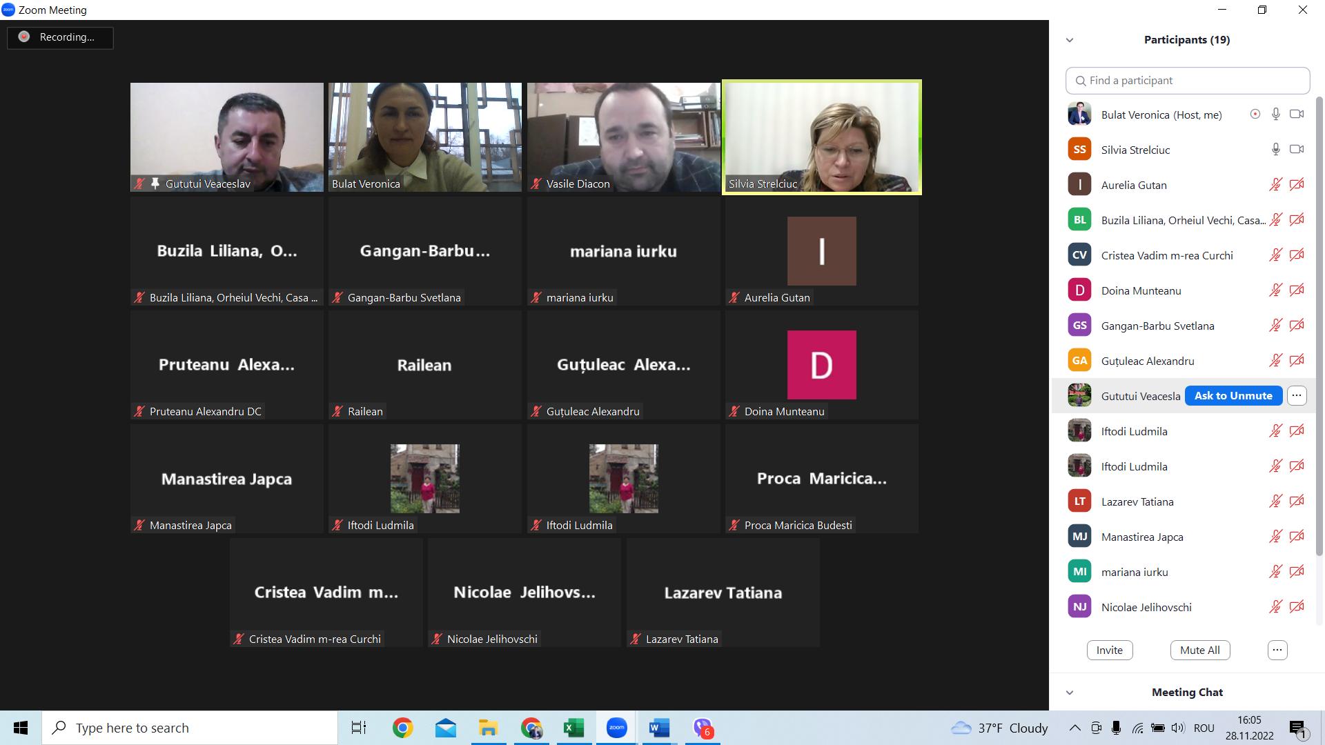Click the pin icon on the Gututui Veaceslav tile
This screenshot has height=745, width=1325.
pos(155,183)
